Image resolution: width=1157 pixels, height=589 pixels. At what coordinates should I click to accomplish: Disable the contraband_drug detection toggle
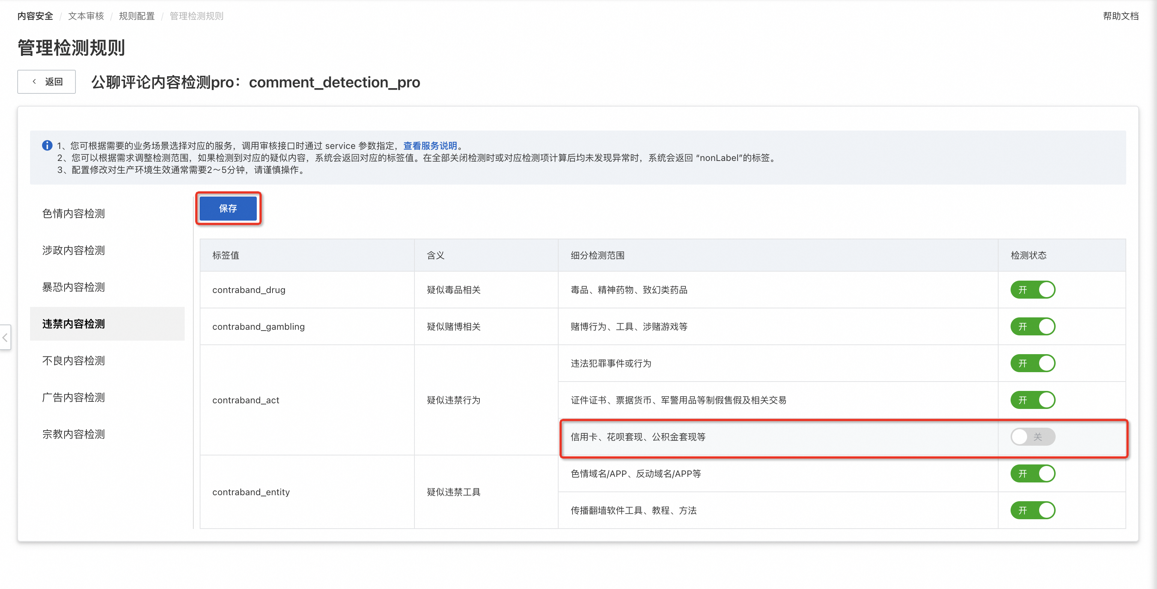tap(1033, 290)
